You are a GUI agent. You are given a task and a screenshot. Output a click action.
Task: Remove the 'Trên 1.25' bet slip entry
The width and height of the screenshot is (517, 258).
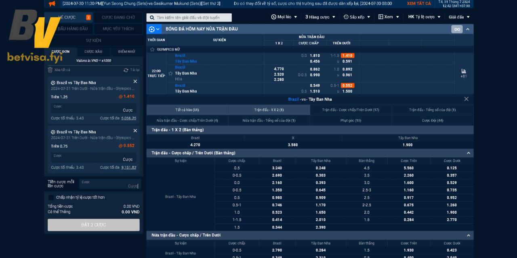[x=135, y=81]
